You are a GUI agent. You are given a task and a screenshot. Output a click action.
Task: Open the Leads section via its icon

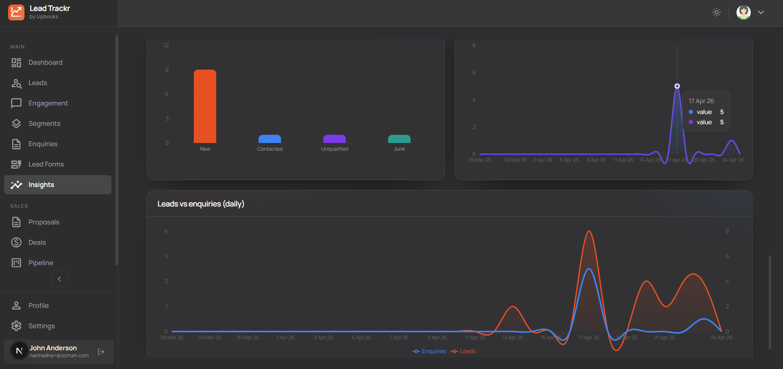[x=16, y=83]
